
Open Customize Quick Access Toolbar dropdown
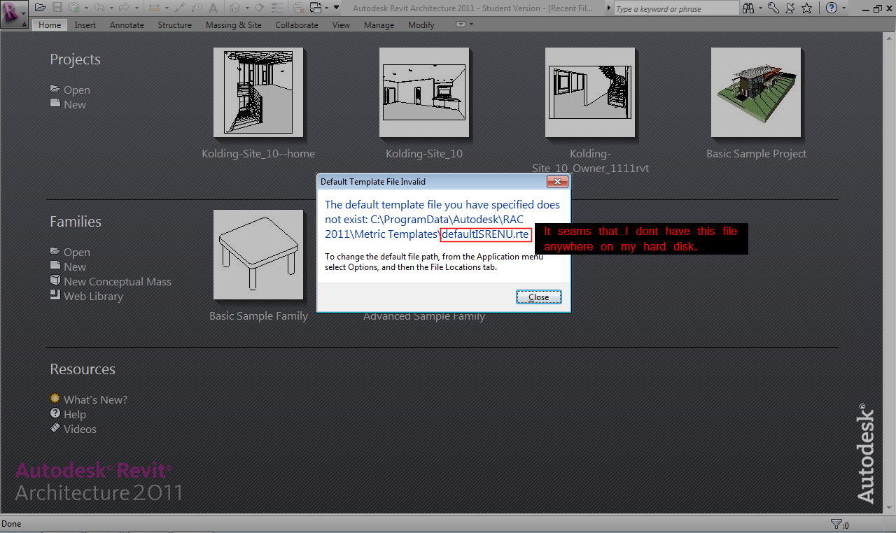(337, 8)
